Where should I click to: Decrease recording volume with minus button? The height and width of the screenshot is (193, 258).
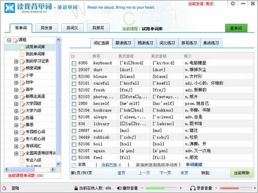coord(216,188)
